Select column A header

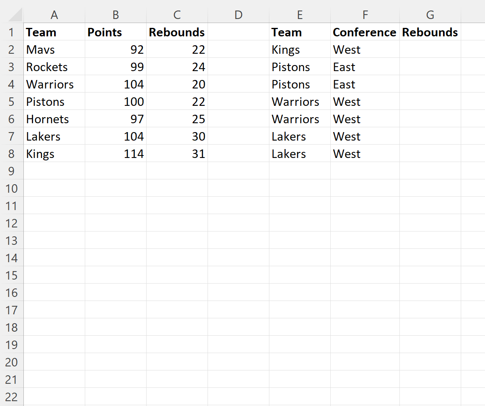pyautogui.click(x=54, y=15)
